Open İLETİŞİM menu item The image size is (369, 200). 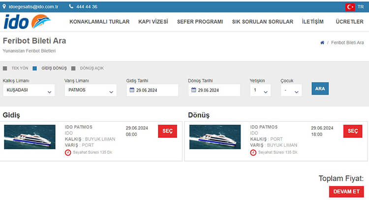313,22
